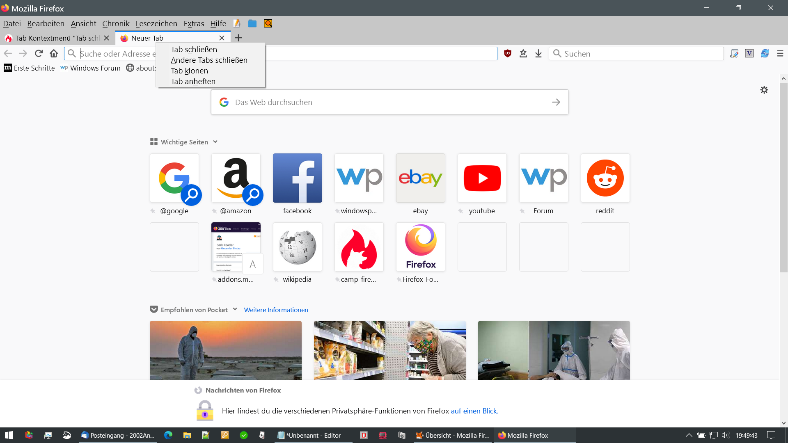Viewport: 788px width, 443px height.
Task: Open the Lesezeichen menu
Action: point(156,23)
